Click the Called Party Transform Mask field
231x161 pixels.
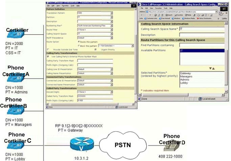[95, 96]
